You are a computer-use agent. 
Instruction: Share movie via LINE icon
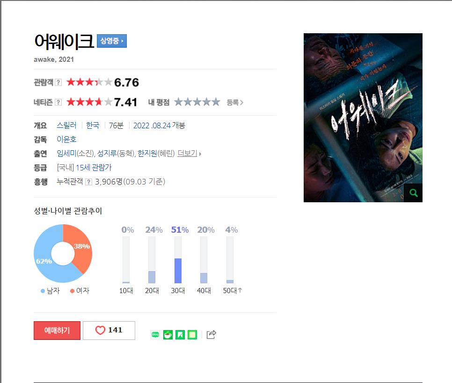155,335
